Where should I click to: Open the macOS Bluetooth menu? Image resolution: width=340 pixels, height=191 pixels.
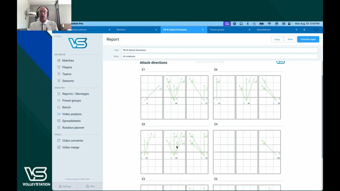tap(248, 24)
